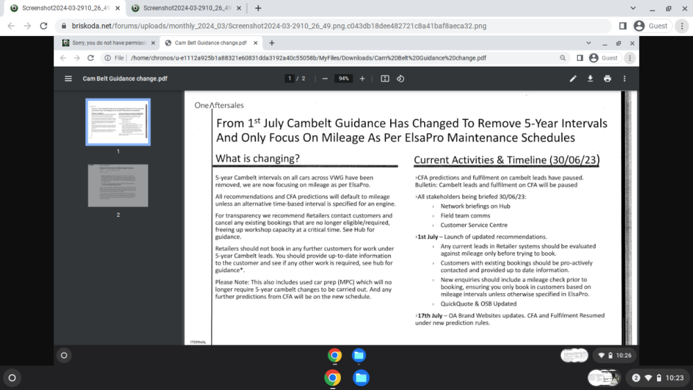Toggle the PDF sidebar hamburger menu
The height and width of the screenshot is (390, 693).
(x=68, y=78)
